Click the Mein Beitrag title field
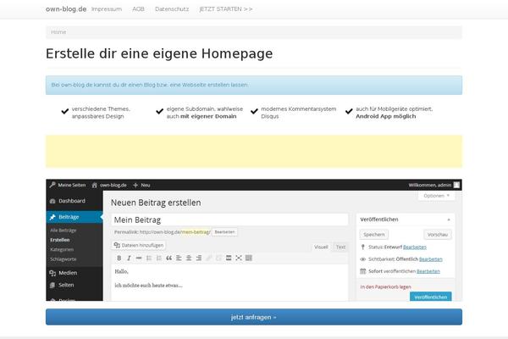 [x=229, y=220]
